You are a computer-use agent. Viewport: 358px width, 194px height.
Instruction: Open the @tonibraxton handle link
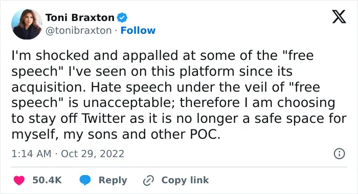coord(79,30)
